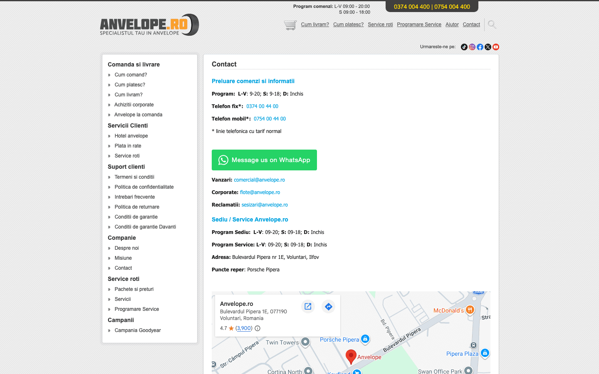Email comercial@anvelope.ro
Screen dimensions: 599x374
tap(259, 180)
